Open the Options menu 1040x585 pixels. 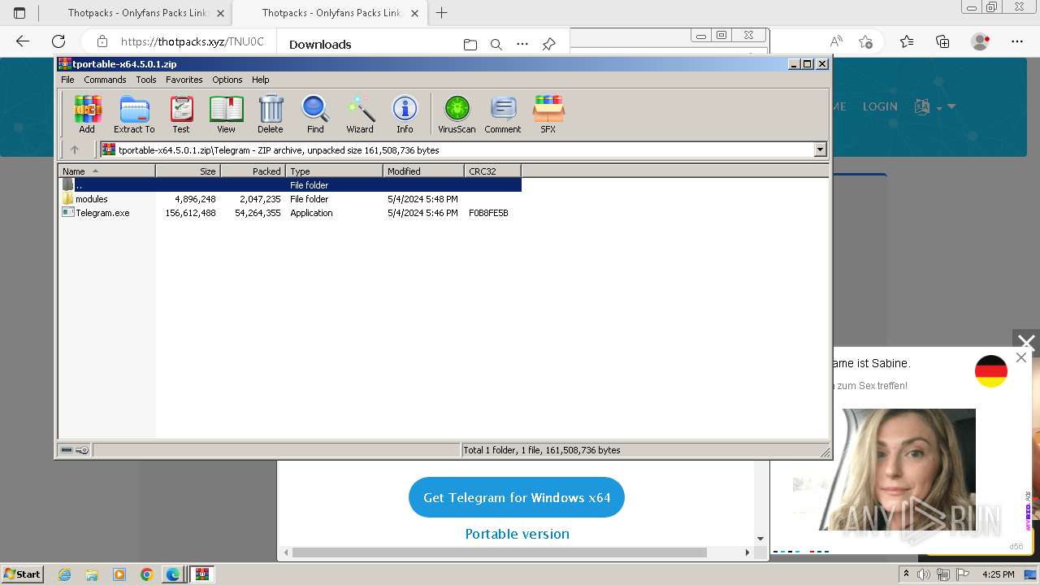(x=227, y=80)
